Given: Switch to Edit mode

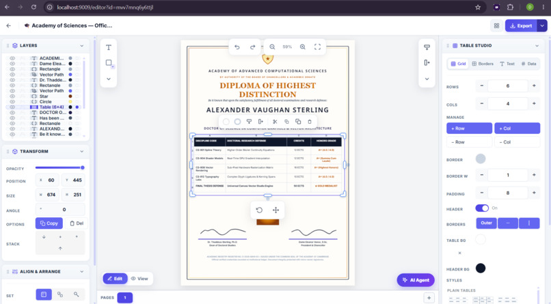Looking at the screenshot, I should (x=116, y=278).
